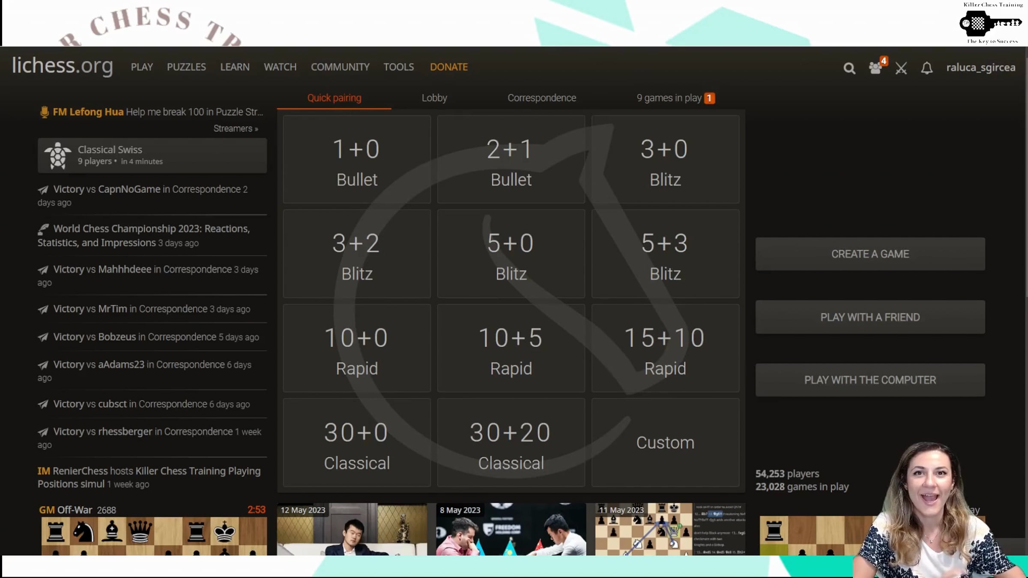Start a 5+0 Blitz game
1028x578 pixels.
click(511, 253)
